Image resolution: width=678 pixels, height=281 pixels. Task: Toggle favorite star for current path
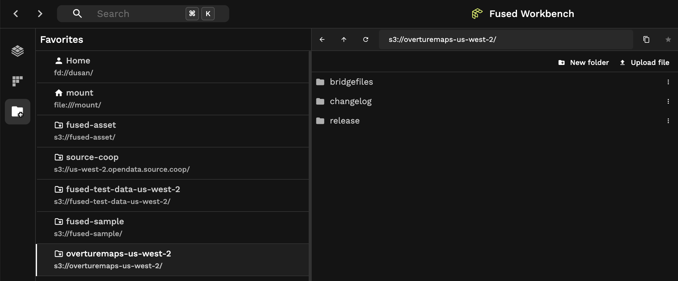[668, 39]
